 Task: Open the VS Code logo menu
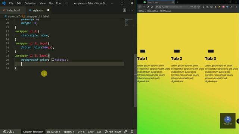[4, 3]
